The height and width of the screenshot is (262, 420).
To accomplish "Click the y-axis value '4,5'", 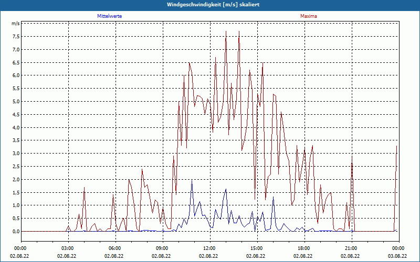I will tap(16, 114).
